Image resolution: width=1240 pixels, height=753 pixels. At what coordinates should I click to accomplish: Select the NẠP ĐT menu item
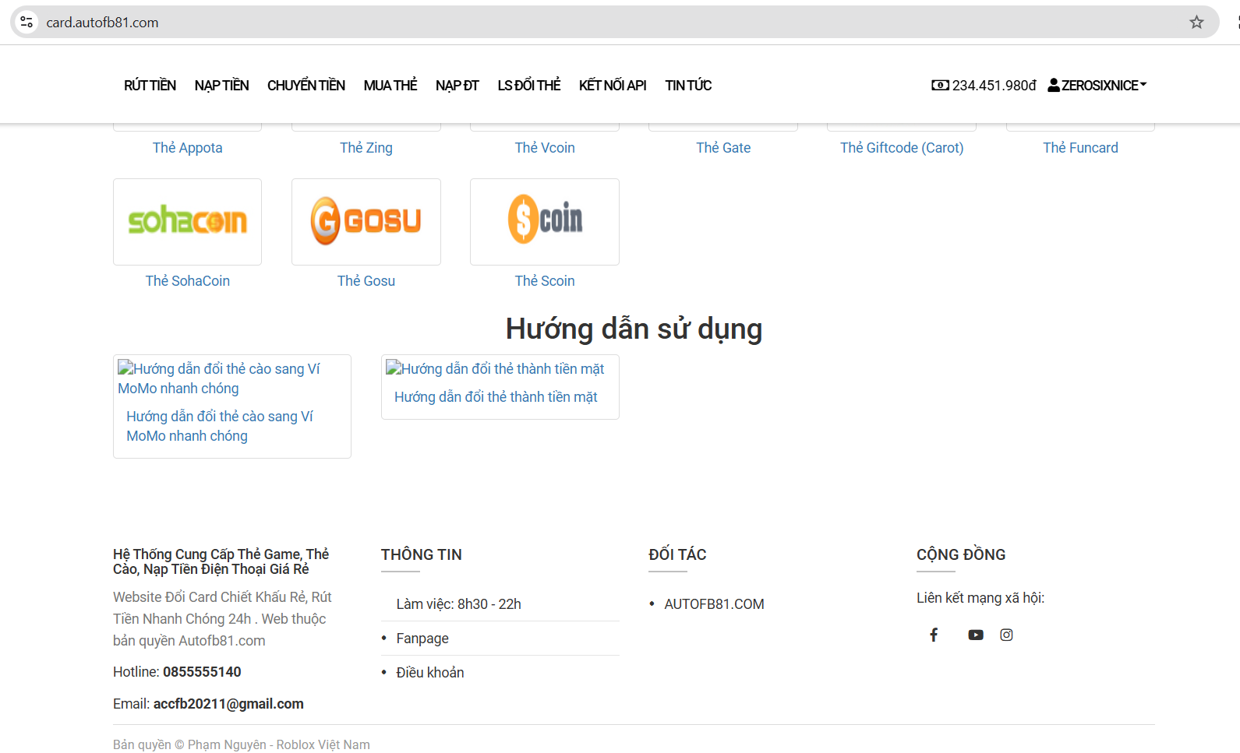[x=457, y=86]
